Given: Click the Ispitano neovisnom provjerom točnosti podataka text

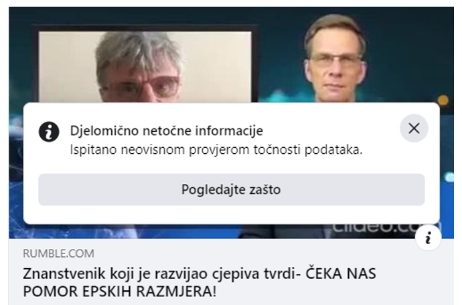Looking at the screenshot, I should (216, 150).
